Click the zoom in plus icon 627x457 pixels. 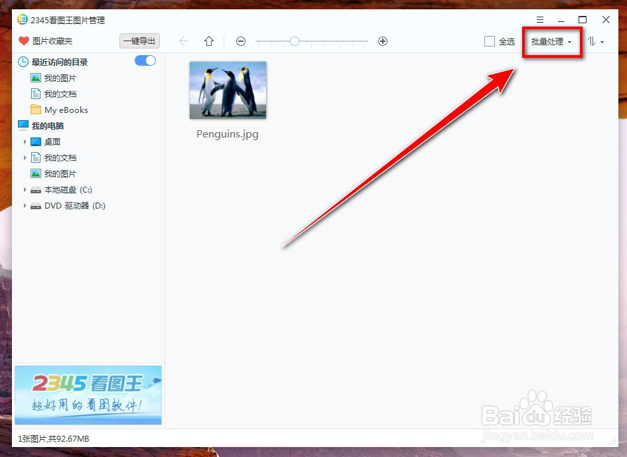coord(383,41)
